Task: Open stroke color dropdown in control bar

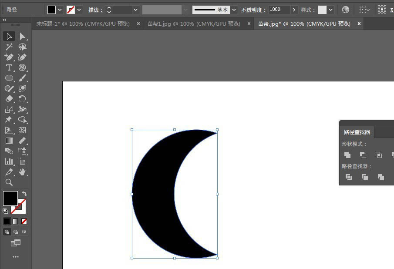Action: coord(79,10)
